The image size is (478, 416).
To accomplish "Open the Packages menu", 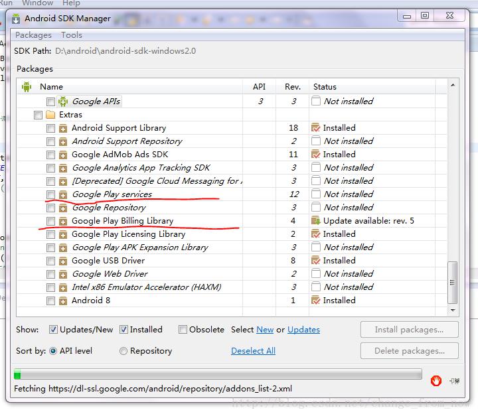I will coord(34,35).
